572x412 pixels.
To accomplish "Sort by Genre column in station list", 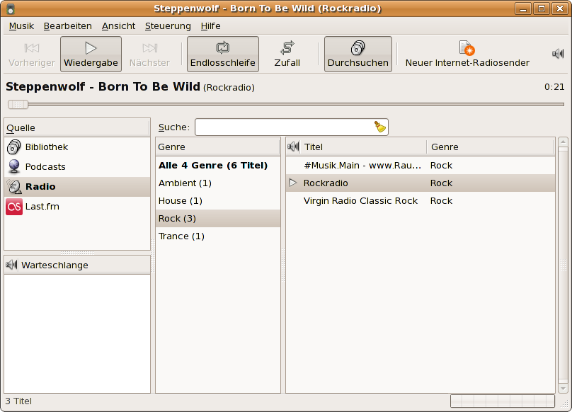I will pyautogui.click(x=490, y=147).
